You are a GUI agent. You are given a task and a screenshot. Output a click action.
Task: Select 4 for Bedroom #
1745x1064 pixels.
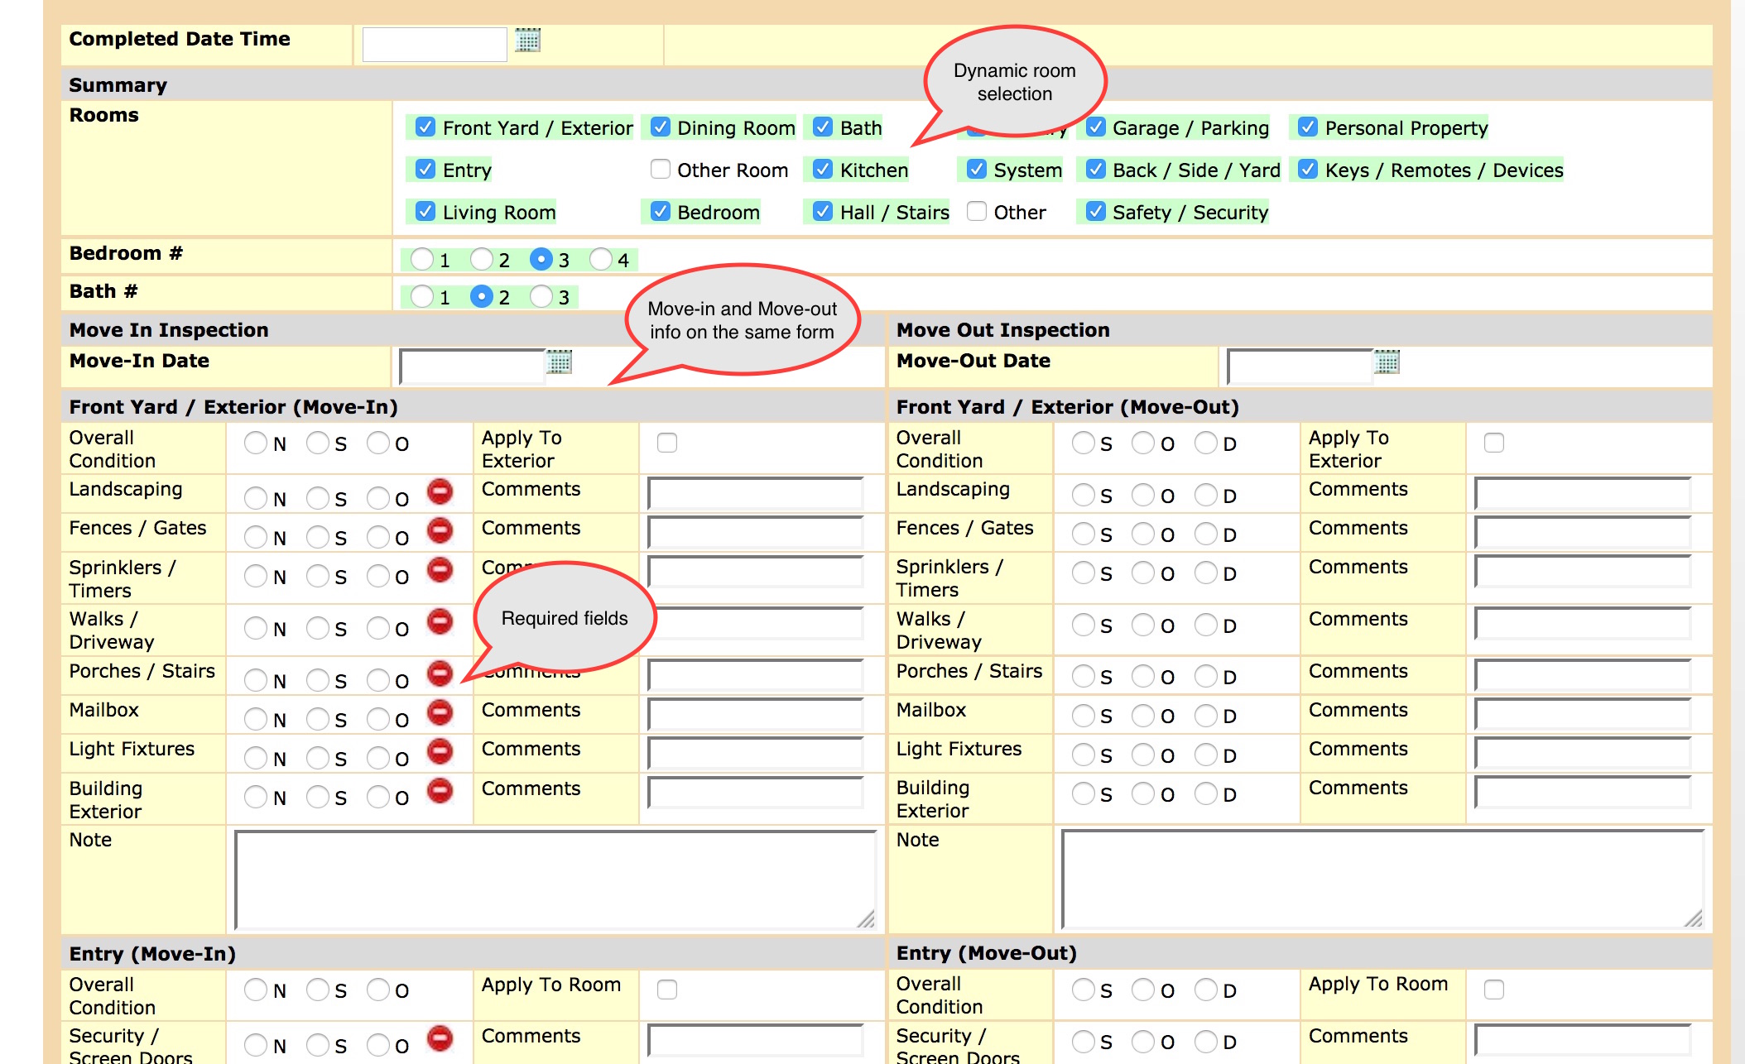(601, 259)
